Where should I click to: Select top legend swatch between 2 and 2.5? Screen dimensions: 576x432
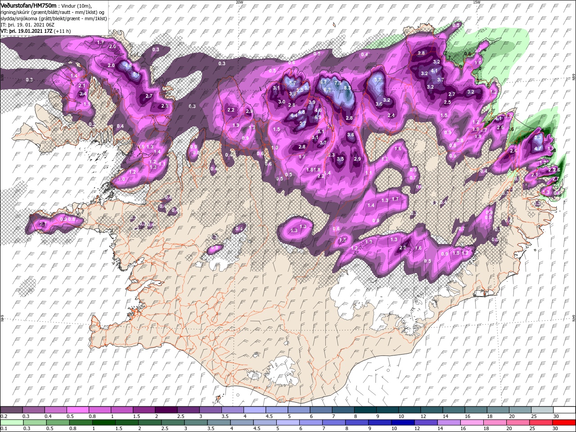coord(166,410)
